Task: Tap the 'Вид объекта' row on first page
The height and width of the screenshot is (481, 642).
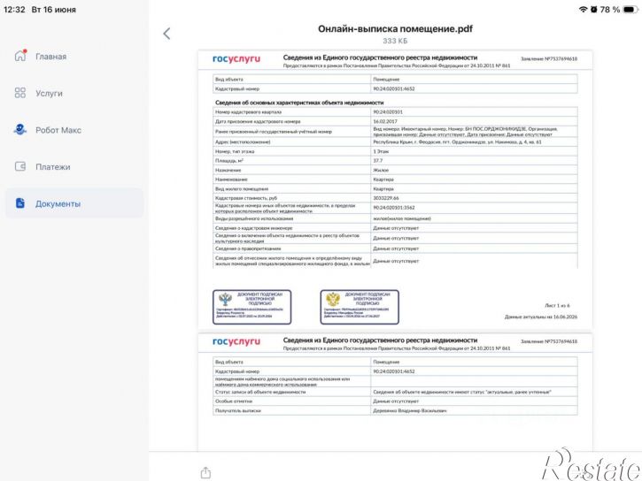Action: 395,80
